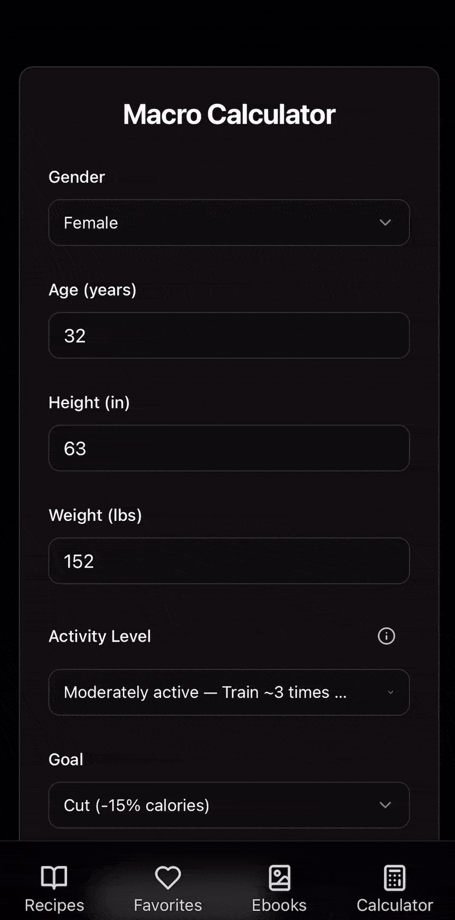Click 'Cut (-15% calories)' goal text
Viewport: 455px width, 920px height.
click(x=136, y=805)
